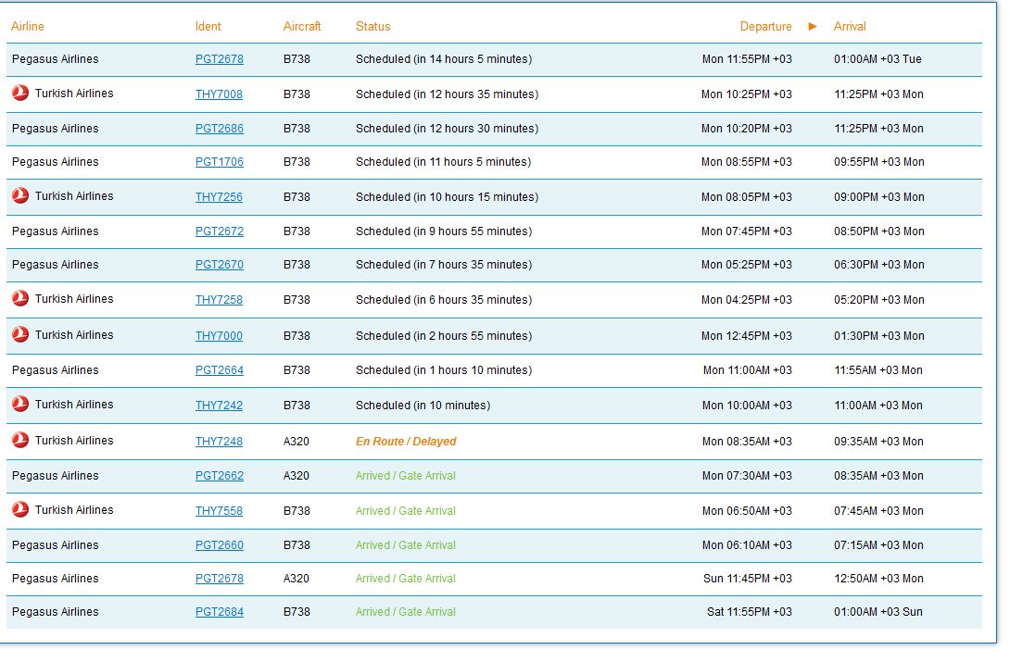Screen dimensions: 1010x662
Task: Click the orange sort arrow beside Departure
Action: click(x=813, y=26)
